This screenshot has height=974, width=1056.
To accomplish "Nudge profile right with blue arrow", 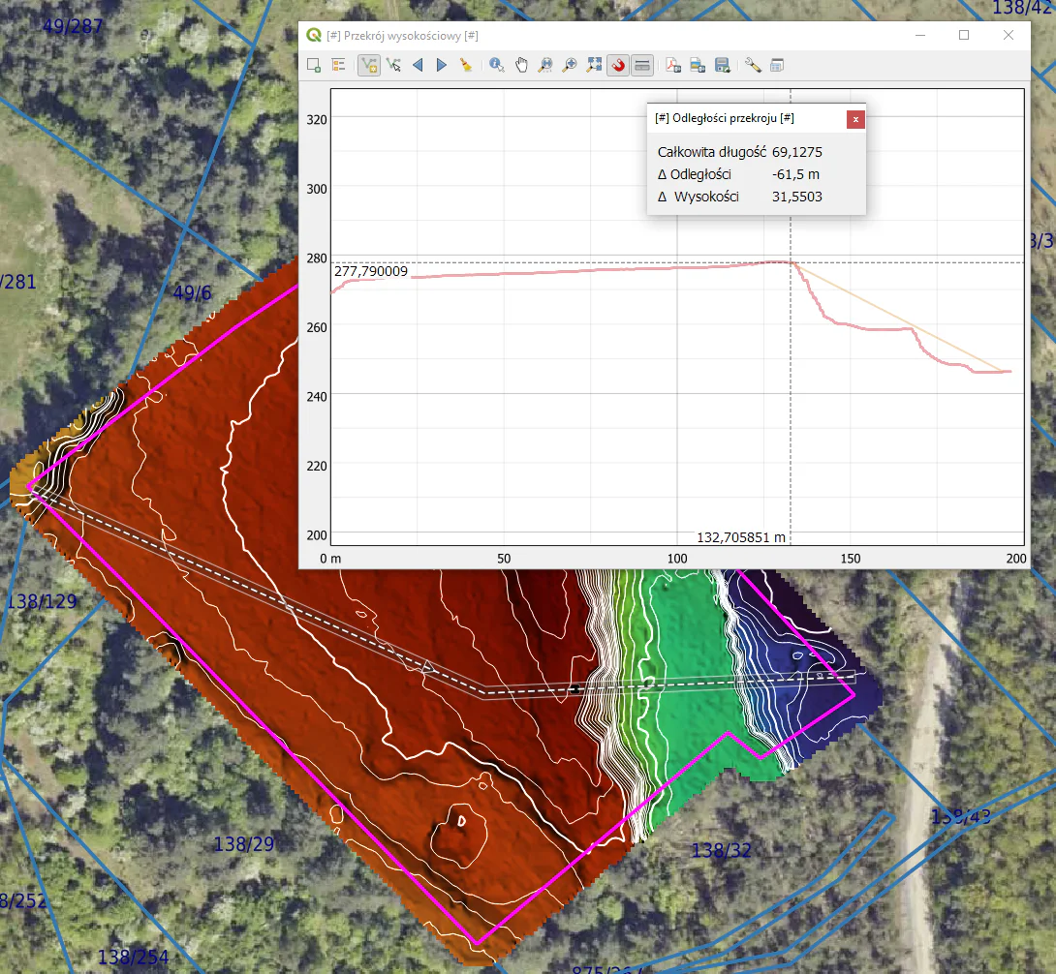I will (x=442, y=65).
